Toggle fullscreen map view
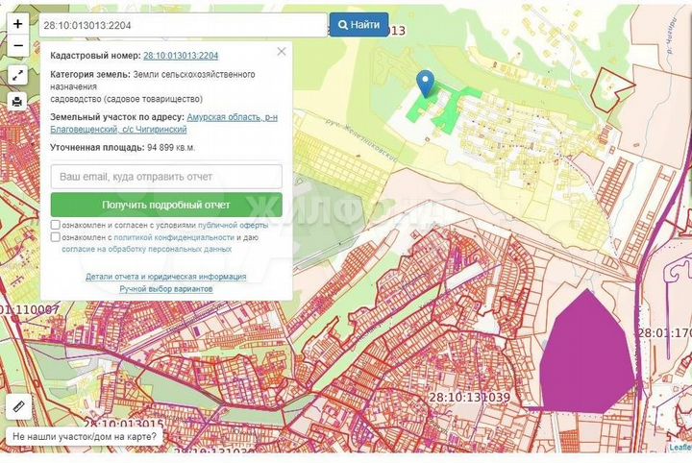This screenshot has width=692, height=463. (18, 75)
